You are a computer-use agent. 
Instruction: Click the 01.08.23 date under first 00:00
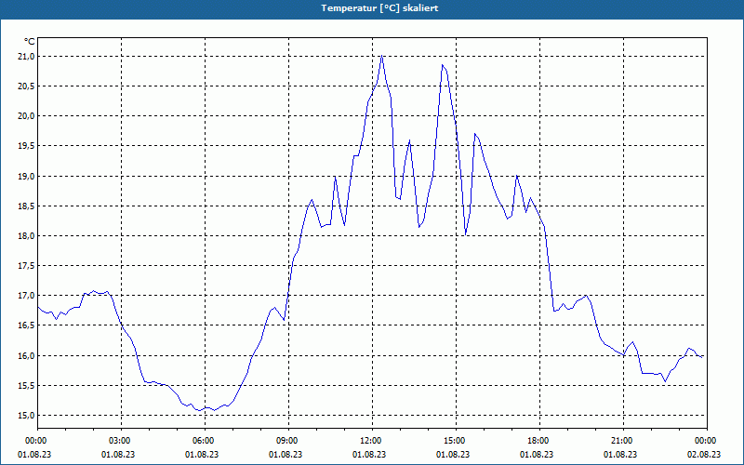coord(34,454)
